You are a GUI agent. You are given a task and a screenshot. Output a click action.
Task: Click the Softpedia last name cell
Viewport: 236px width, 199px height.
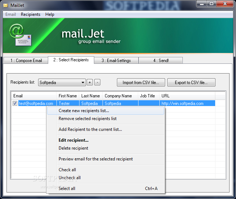pos(91,103)
